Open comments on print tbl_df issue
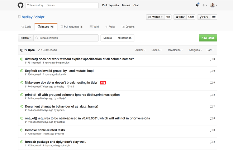233x151 pixels. coord(212,95)
